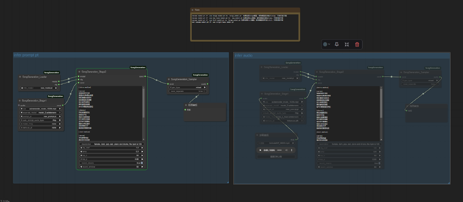Click the pin icon in floating toolbar
The height and width of the screenshot is (202, 463).
pos(337,44)
